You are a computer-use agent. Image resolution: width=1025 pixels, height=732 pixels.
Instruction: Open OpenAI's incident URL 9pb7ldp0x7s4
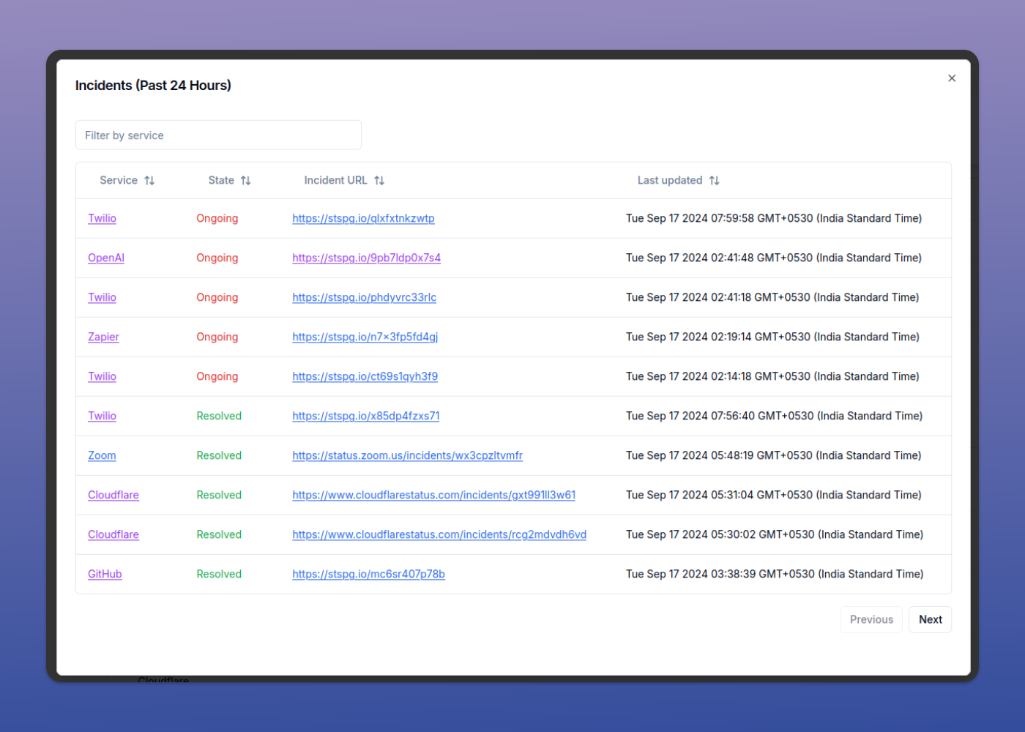coord(366,258)
